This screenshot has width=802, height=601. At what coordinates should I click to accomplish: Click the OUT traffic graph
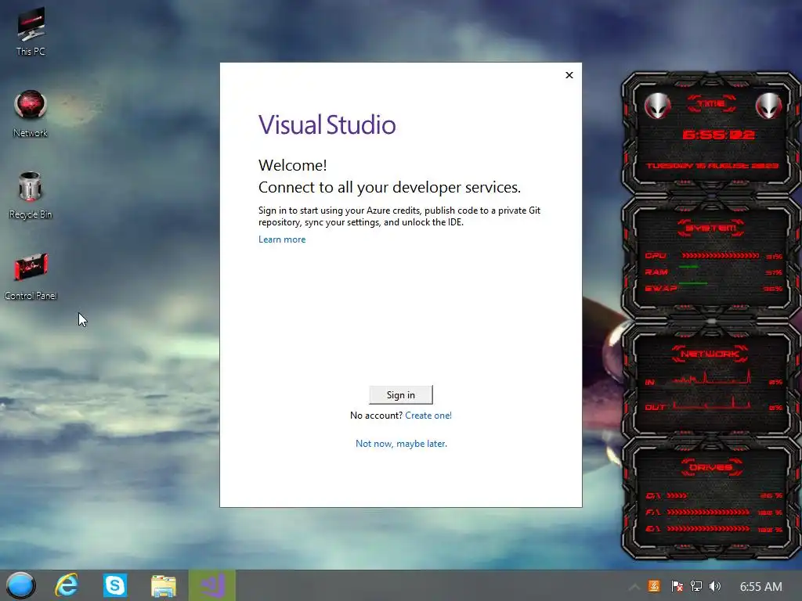tap(711, 403)
